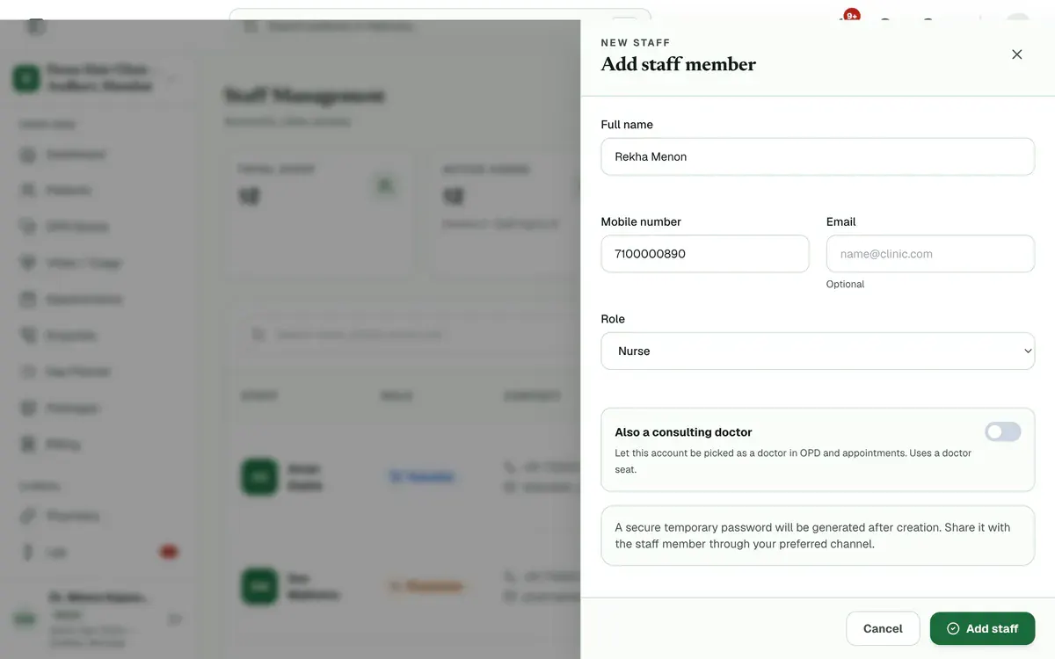Click the Add staff button
The height and width of the screenshot is (659, 1055).
coord(982,628)
